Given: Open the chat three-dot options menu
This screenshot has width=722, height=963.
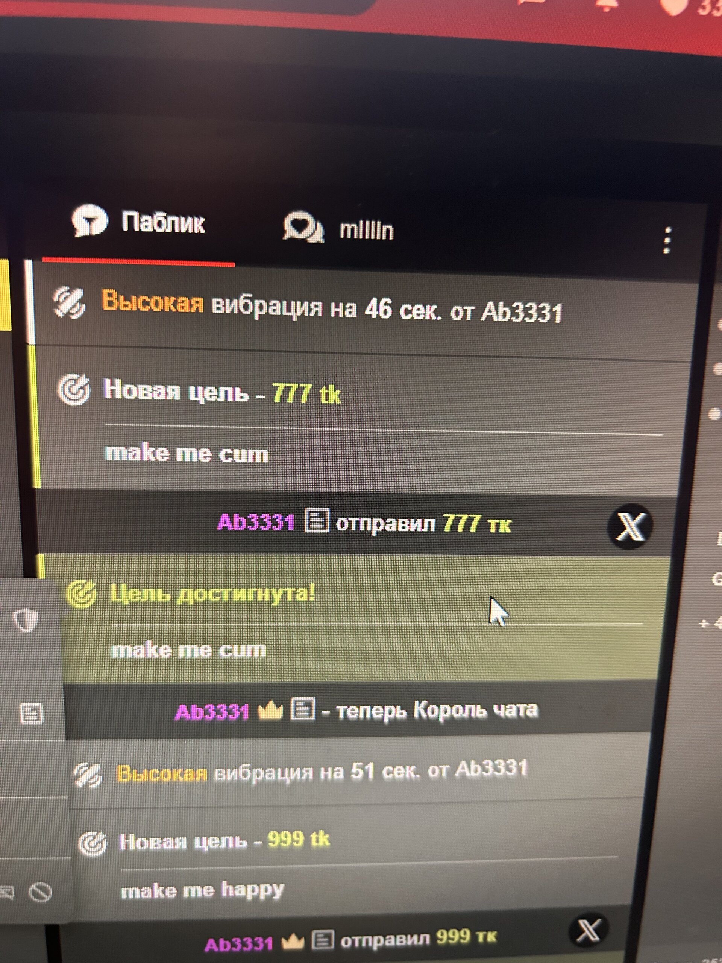Looking at the screenshot, I should click(667, 240).
